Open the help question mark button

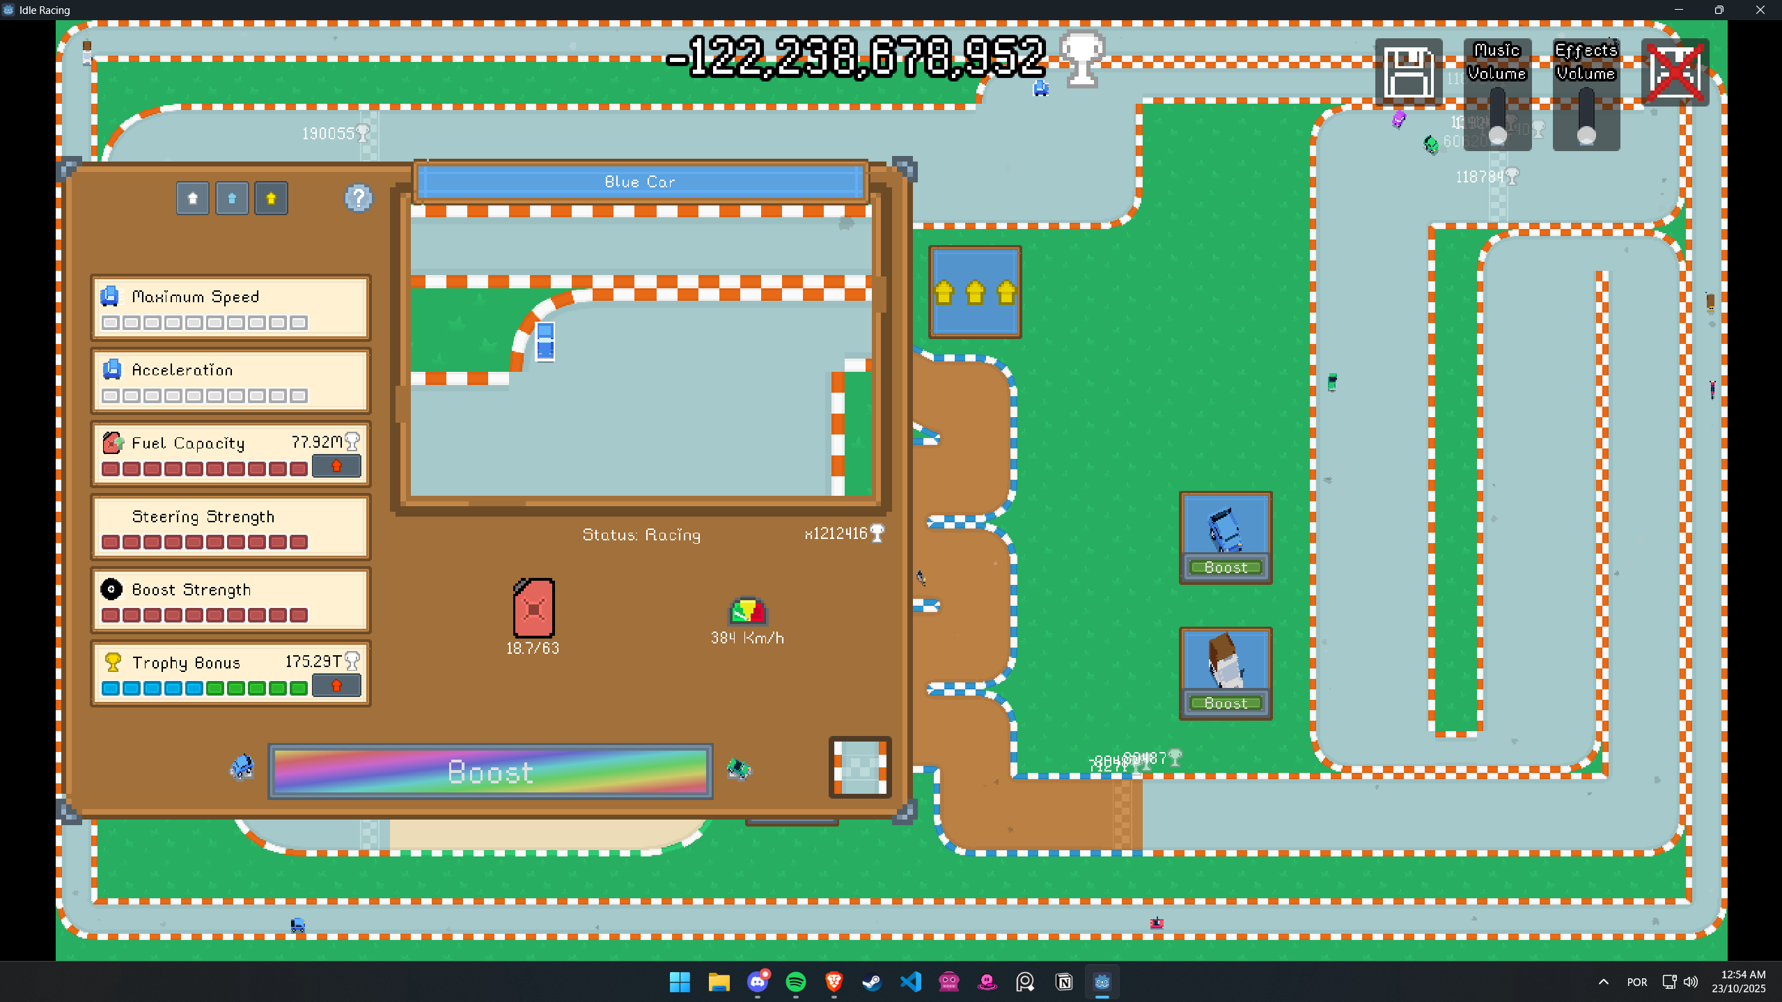pos(358,198)
